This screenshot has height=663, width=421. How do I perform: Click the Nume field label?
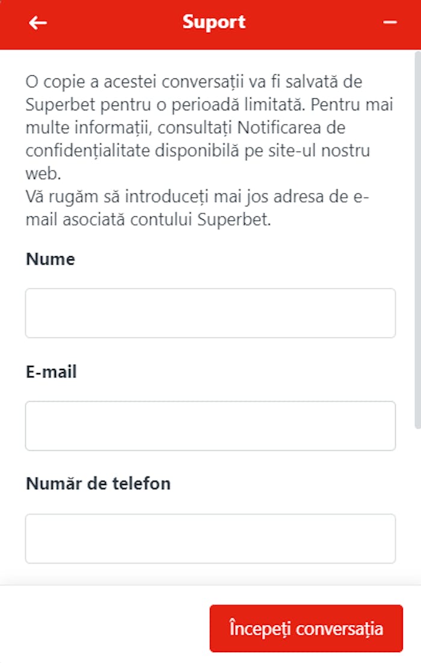51,259
